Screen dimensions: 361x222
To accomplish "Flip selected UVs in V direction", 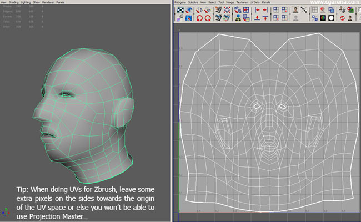I will pos(208,10).
